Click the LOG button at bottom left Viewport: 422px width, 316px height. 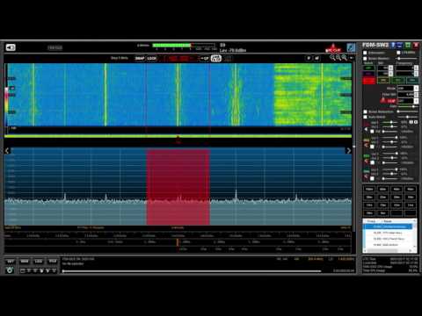pyautogui.click(x=39, y=262)
